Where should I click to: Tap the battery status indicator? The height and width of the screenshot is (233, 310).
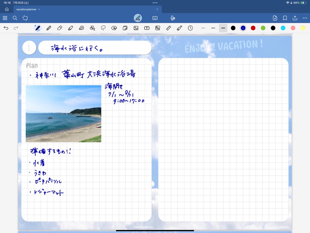coord(303,3)
